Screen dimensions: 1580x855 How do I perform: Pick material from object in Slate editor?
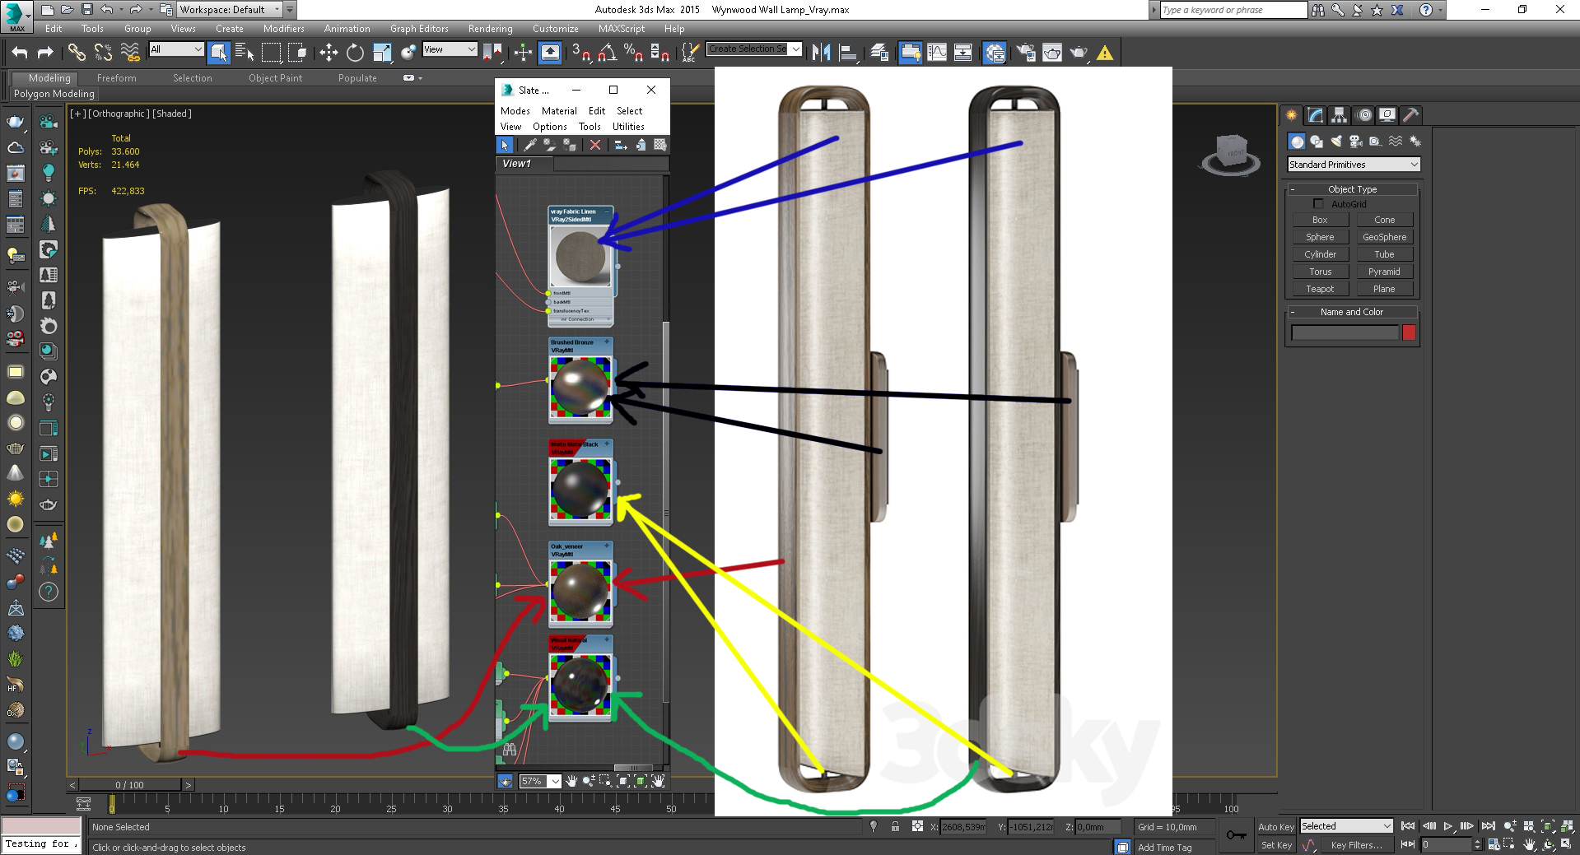pyautogui.click(x=530, y=145)
